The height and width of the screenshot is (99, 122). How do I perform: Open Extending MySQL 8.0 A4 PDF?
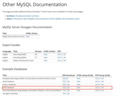coord(65,54)
